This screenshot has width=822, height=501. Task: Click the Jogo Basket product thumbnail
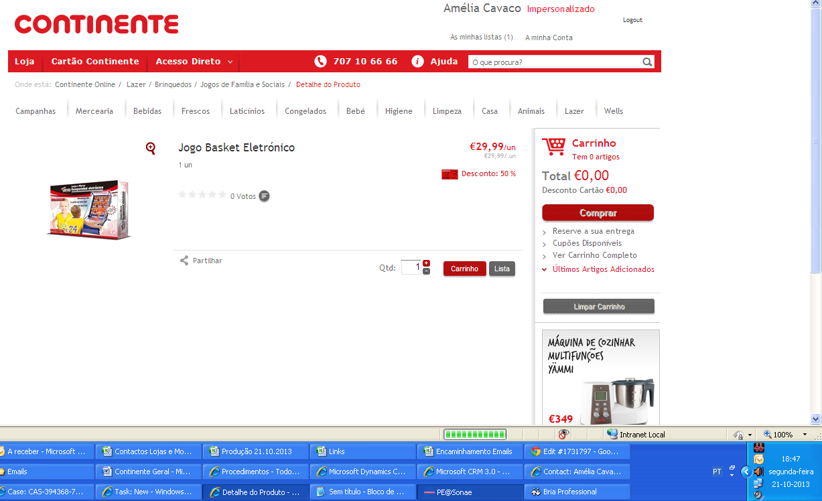click(x=90, y=208)
